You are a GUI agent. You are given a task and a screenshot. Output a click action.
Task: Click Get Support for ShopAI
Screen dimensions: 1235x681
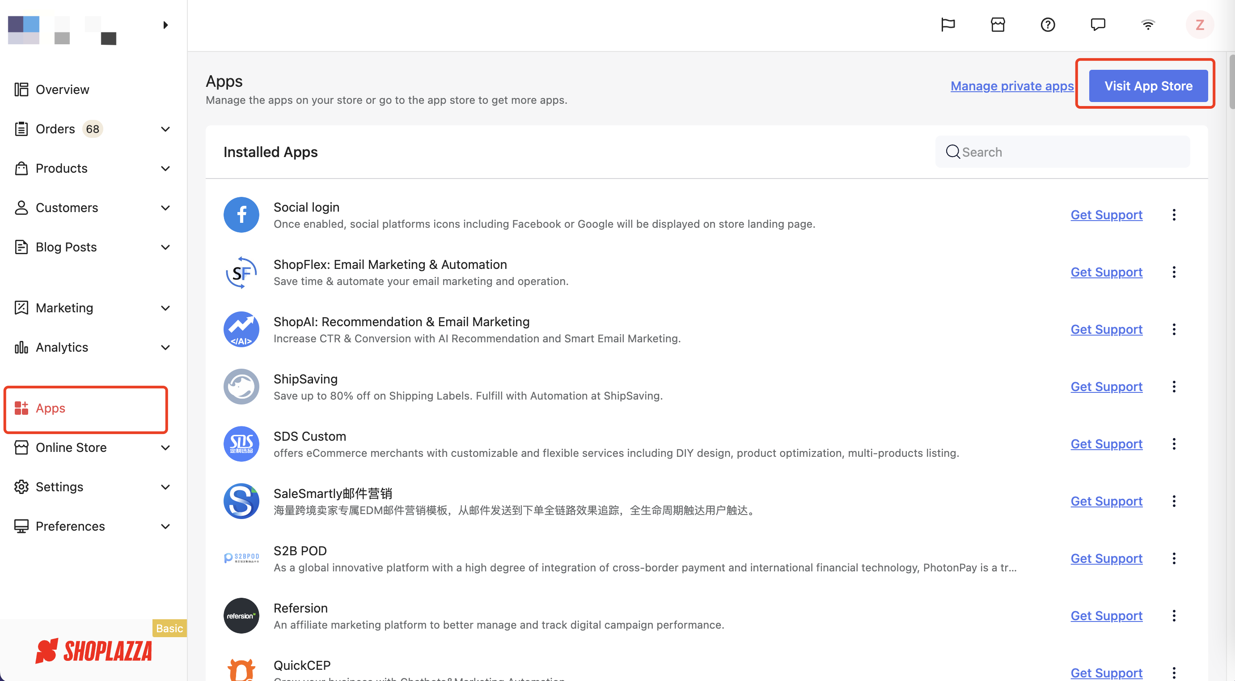coord(1107,329)
